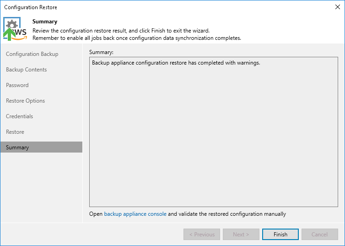Click the restore completed with warnings message
Image resolution: width=345 pixels, height=246 pixels.
[x=176, y=63]
